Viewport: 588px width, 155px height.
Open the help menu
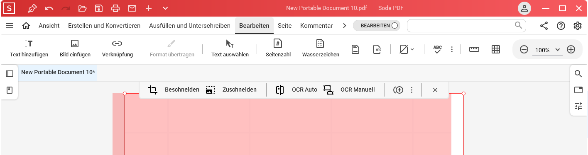[x=561, y=26]
